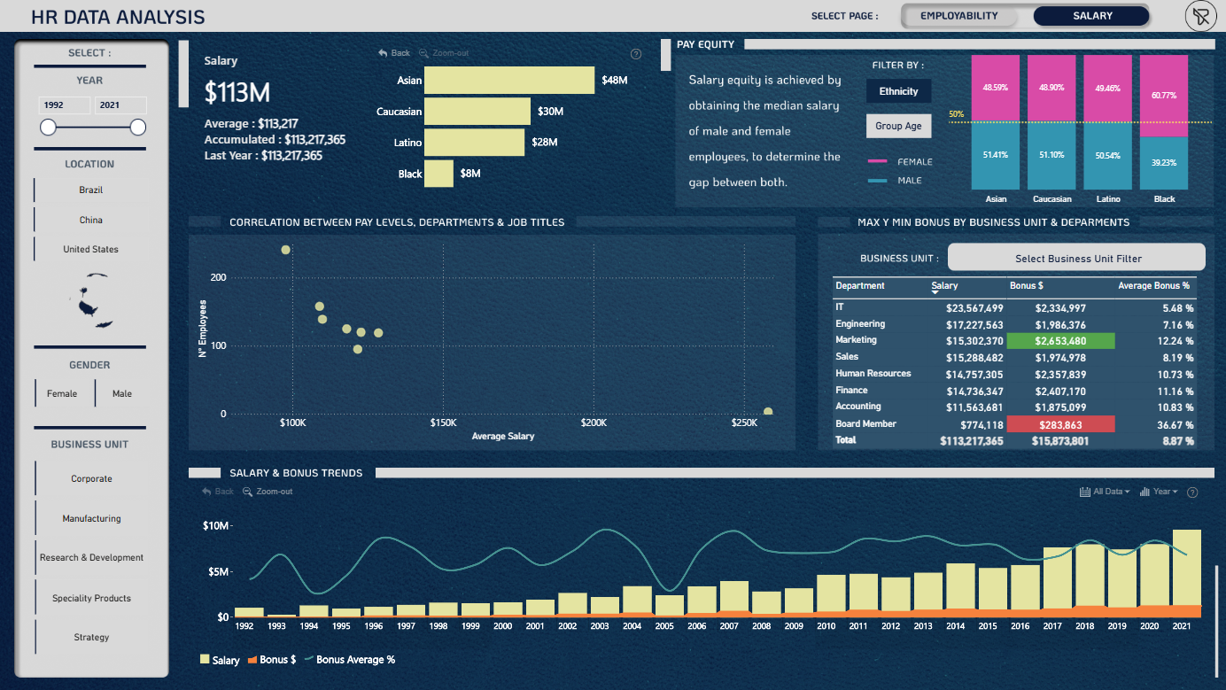Toggle the Male gender filter
1226x690 pixels.
[122, 393]
